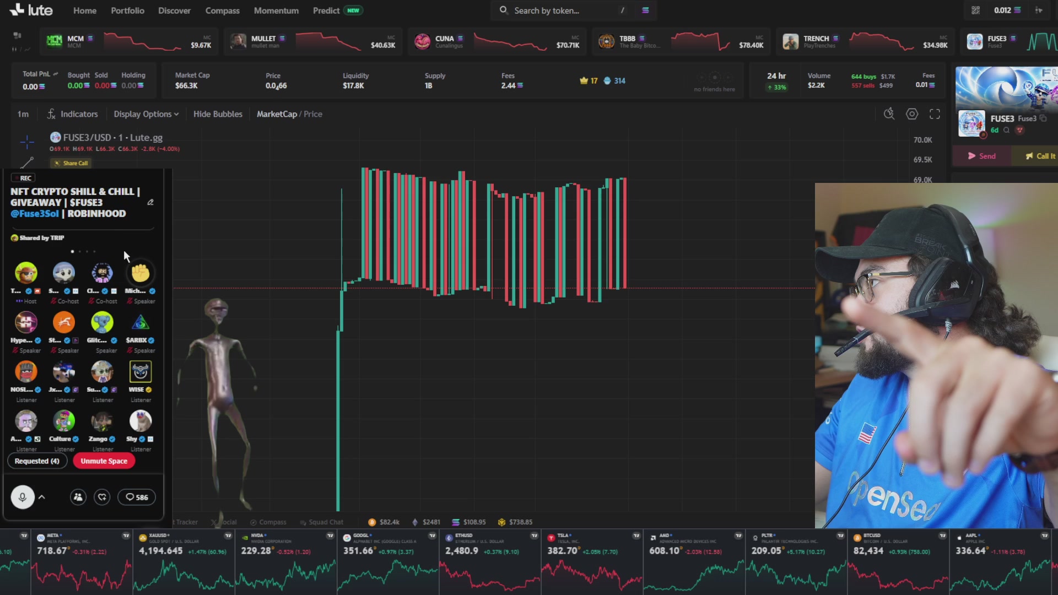Viewport: 1058px width, 595px height.
Task: Open Requested (4) speaker requests
Action: 37,461
